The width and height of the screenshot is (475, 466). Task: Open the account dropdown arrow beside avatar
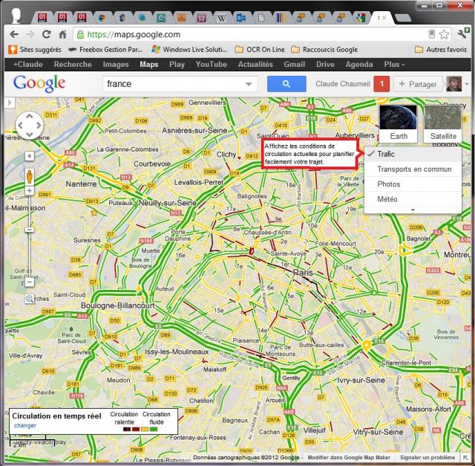(x=467, y=84)
